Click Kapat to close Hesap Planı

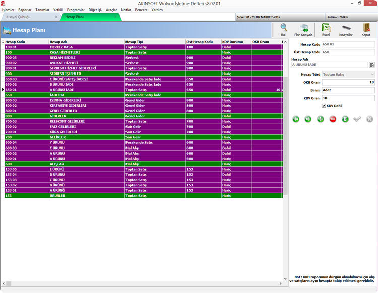pos(366,30)
